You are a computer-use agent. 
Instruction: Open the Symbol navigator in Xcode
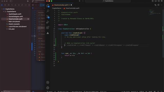(9, 5)
